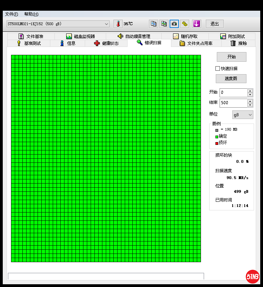
Task: Click the empty status box below the grid
Action: [106, 276]
